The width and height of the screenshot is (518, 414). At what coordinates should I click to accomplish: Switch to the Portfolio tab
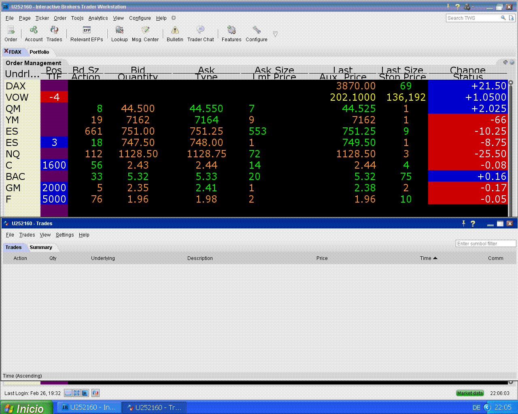(x=39, y=52)
